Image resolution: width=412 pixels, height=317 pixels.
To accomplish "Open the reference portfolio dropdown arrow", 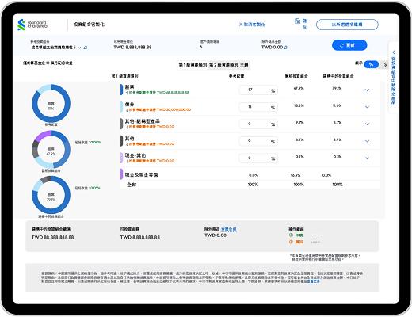I will click(79, 48).
